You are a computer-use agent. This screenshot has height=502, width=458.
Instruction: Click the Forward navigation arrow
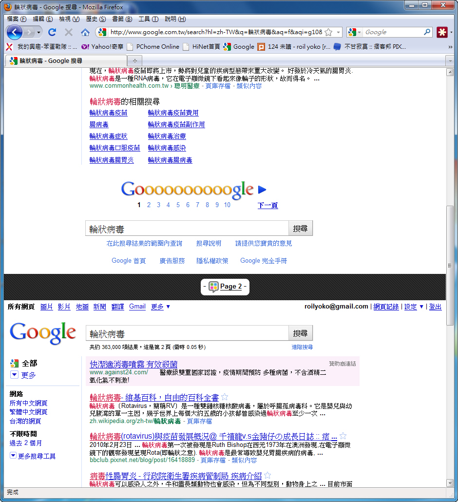pyautogui.click(x=29, y=32)
